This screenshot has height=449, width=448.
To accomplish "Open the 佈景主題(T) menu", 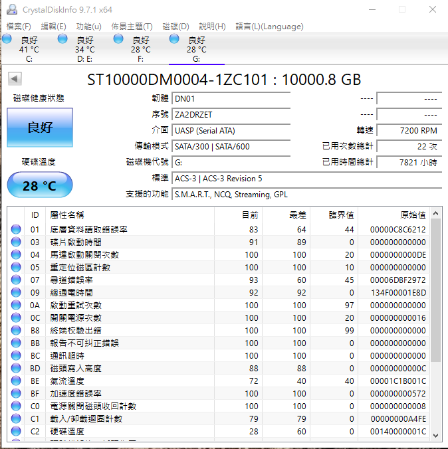I will pyautogui.click(x=132, y=27).
